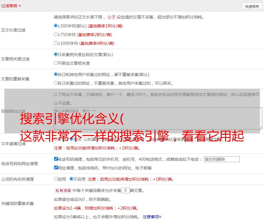Select 自己采集过的网址 no-repeat option
Screen dimensions: 264x222
tap(56, 83)
